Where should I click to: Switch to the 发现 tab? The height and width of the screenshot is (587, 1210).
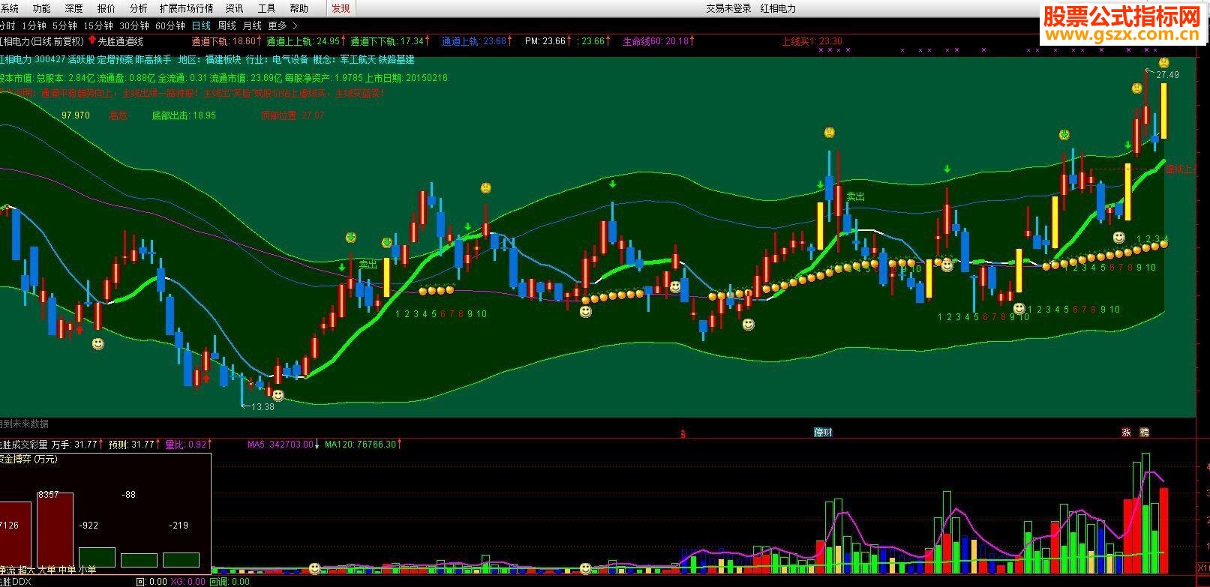341,8
